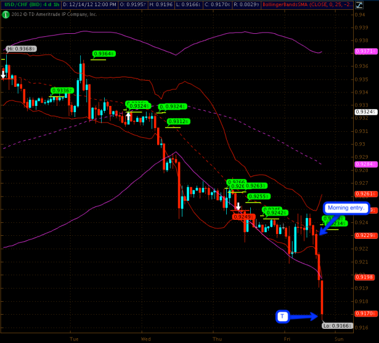The image size is (379, 343).
Task: Click the white up arrow signal near 0.9324
Action: 128,115
